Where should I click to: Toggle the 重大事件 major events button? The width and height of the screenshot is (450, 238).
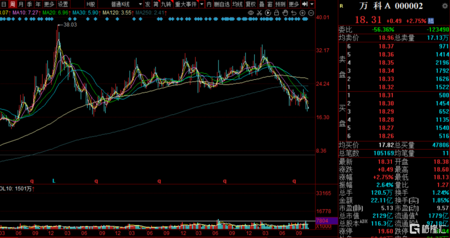[x=187, y=4]
